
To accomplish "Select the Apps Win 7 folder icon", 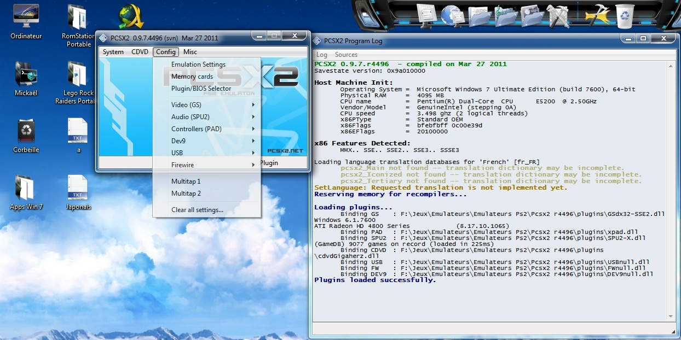I will click(26, 192).
